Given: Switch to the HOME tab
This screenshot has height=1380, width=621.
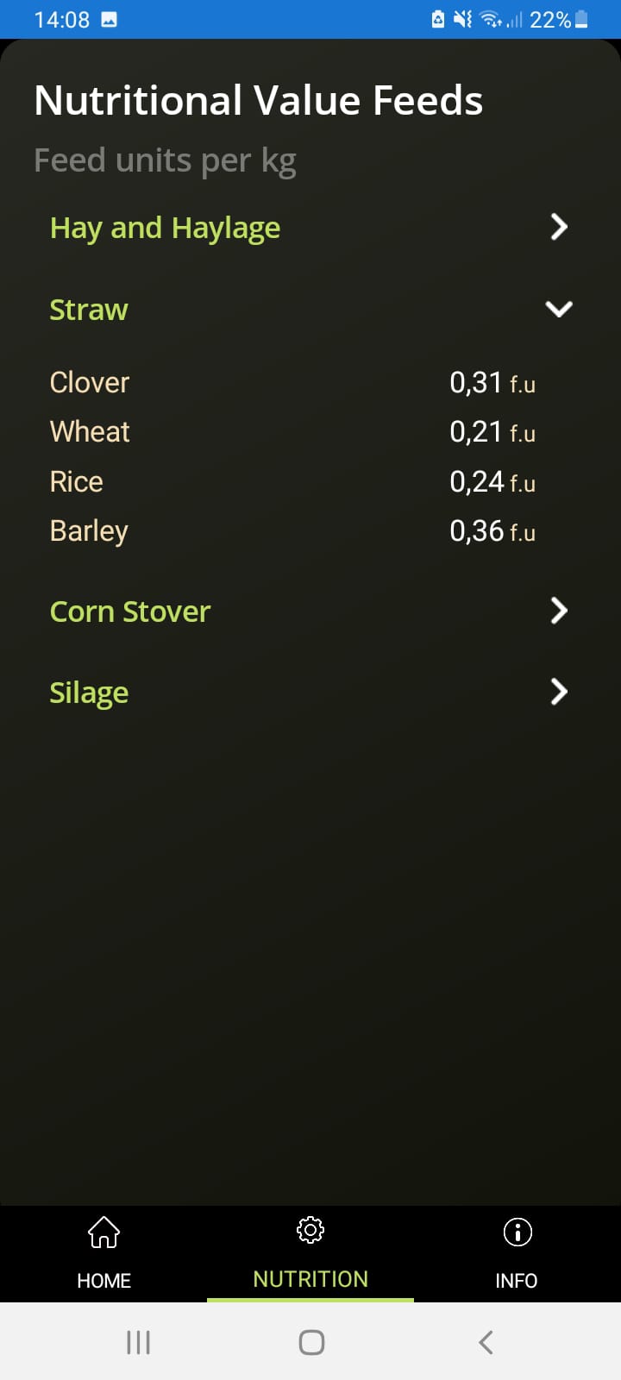Looking at the screenshot, I should (103, 1281).
